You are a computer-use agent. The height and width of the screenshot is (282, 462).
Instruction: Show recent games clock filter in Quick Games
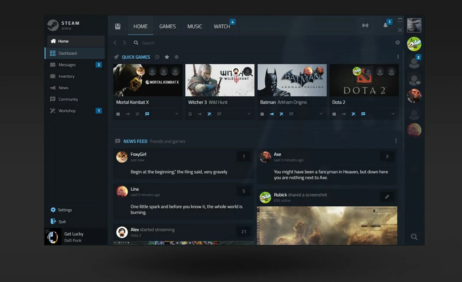157,57
